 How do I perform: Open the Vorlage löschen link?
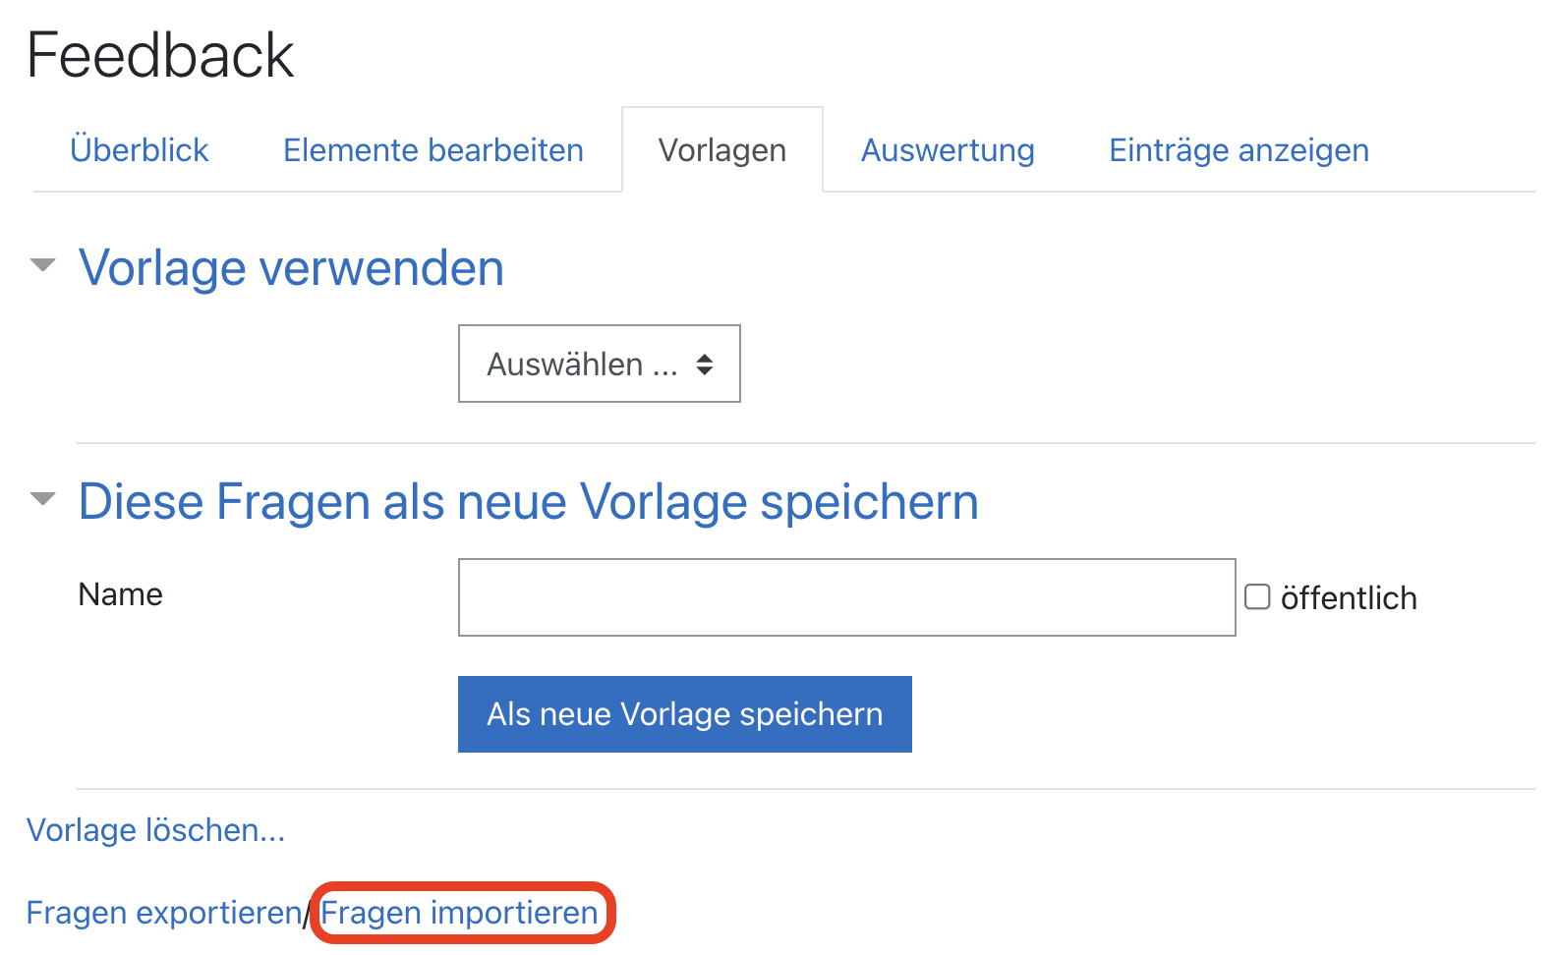155,830
